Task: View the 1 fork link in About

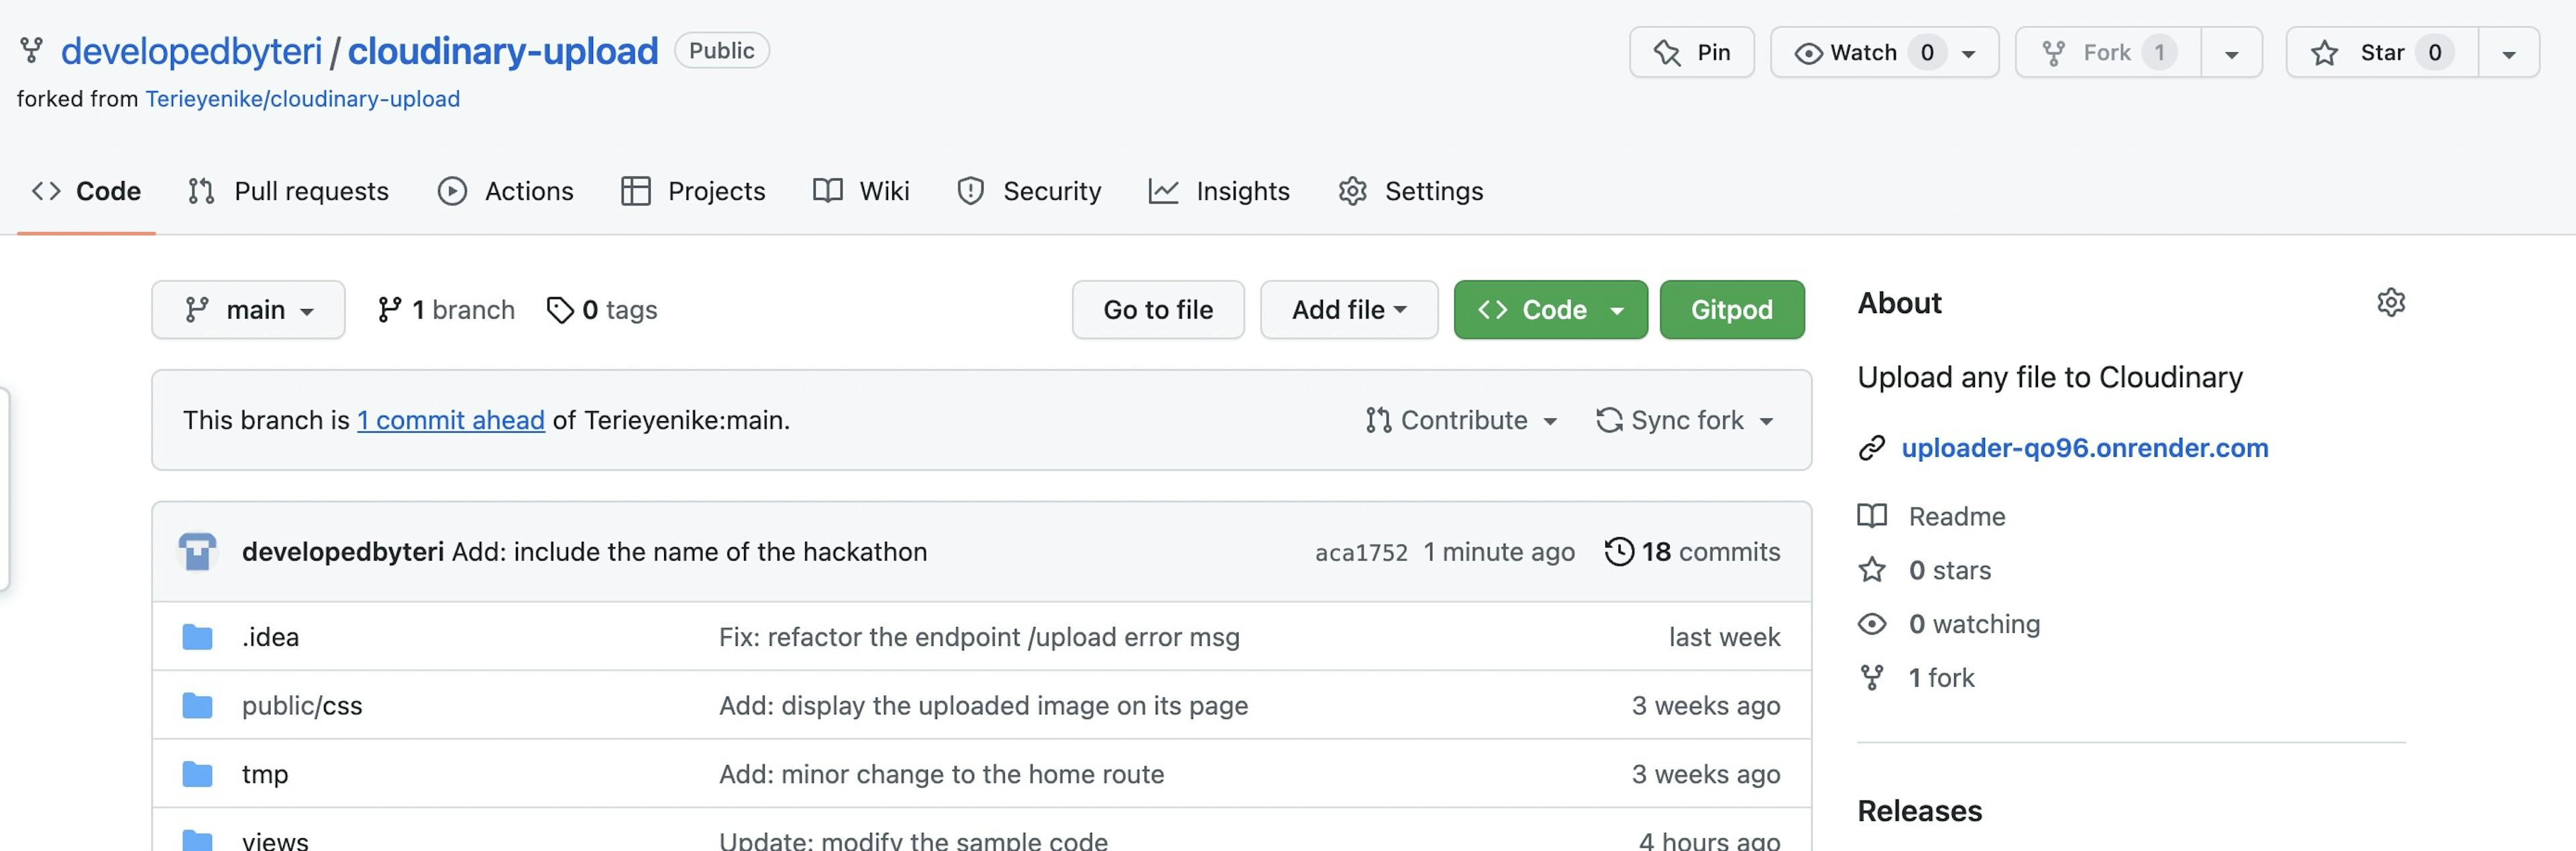Action: pos(1941,678)
